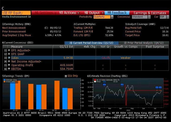Click the red Q1 13 Sales Estimate legend marker

pyautogui.click(x=95, y=80)
